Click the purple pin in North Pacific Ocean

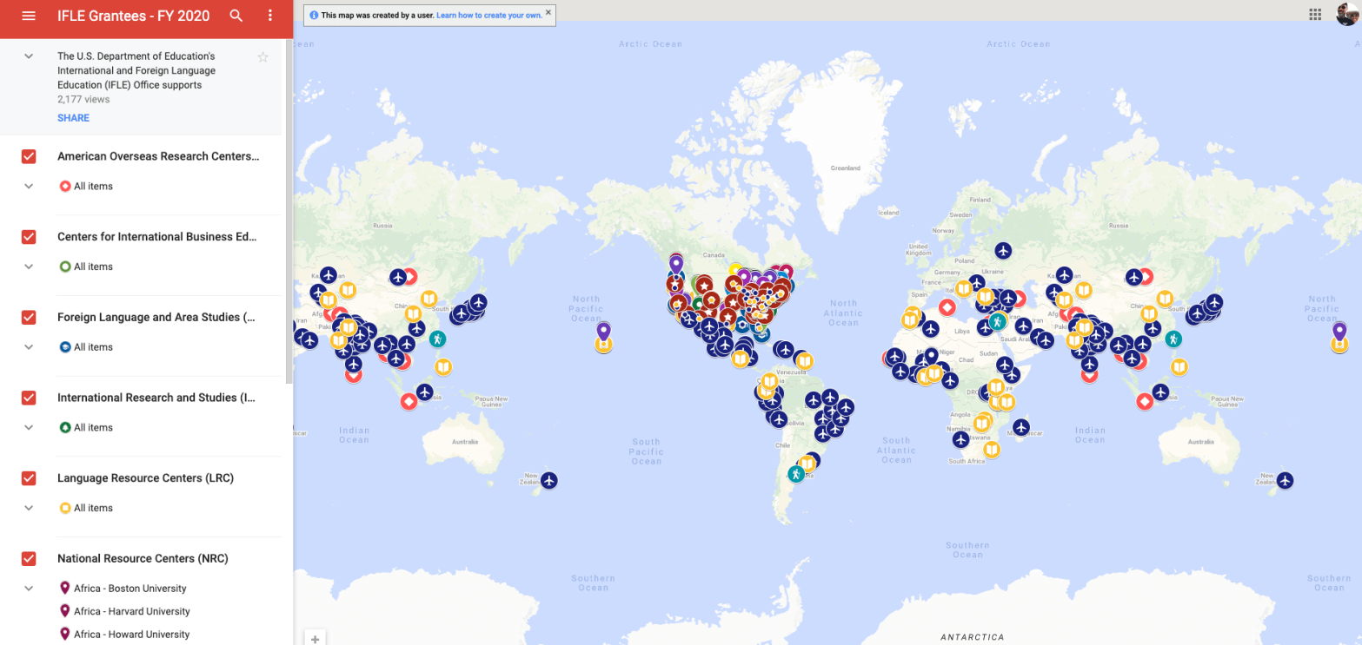[603, 330]
